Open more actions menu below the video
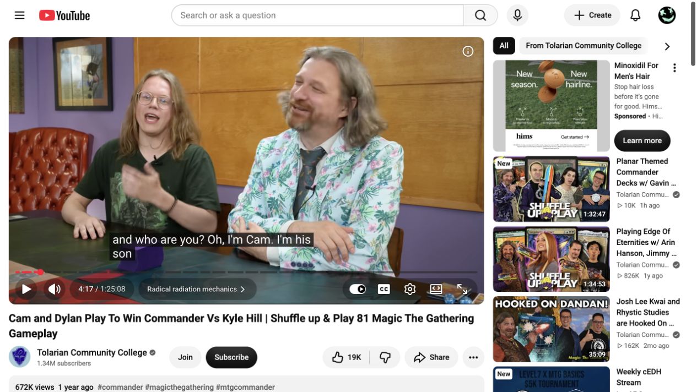Screen dimensions: 697x392 (x=473, y=357)
